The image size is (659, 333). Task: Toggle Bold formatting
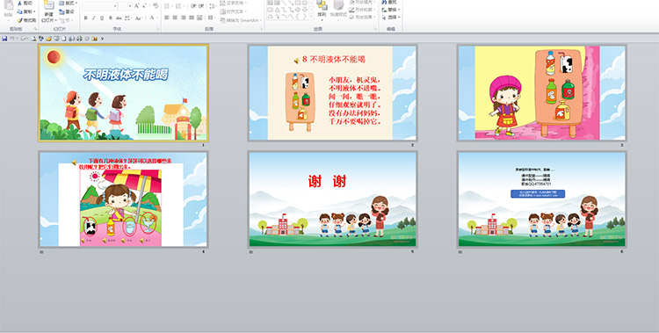86,18
